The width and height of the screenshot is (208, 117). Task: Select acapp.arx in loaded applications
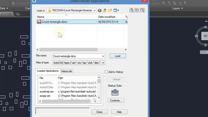coord(45,96)
